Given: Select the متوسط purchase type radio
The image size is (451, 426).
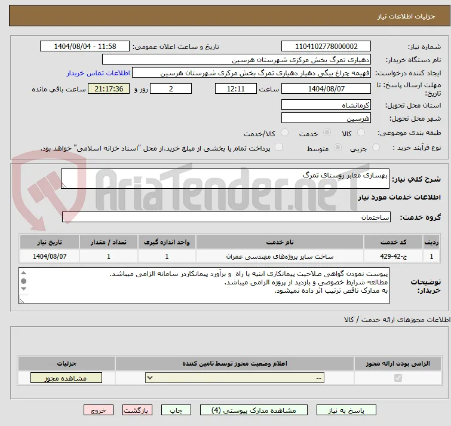Looking at the screenshot, I should click(338, 148).
